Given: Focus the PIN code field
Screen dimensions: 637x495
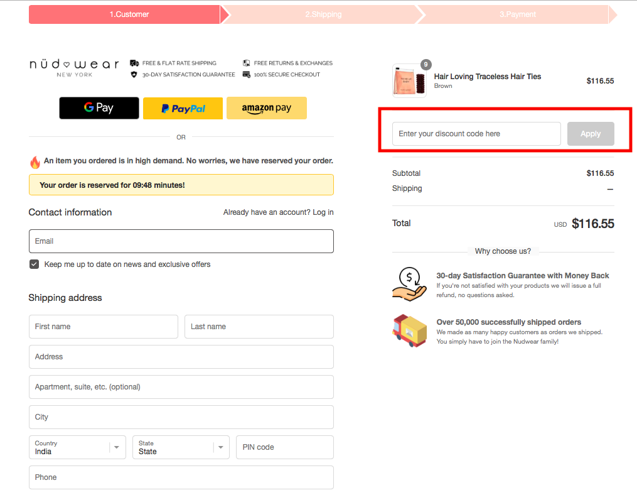Looking at the screenshot, I should (285, 447).
